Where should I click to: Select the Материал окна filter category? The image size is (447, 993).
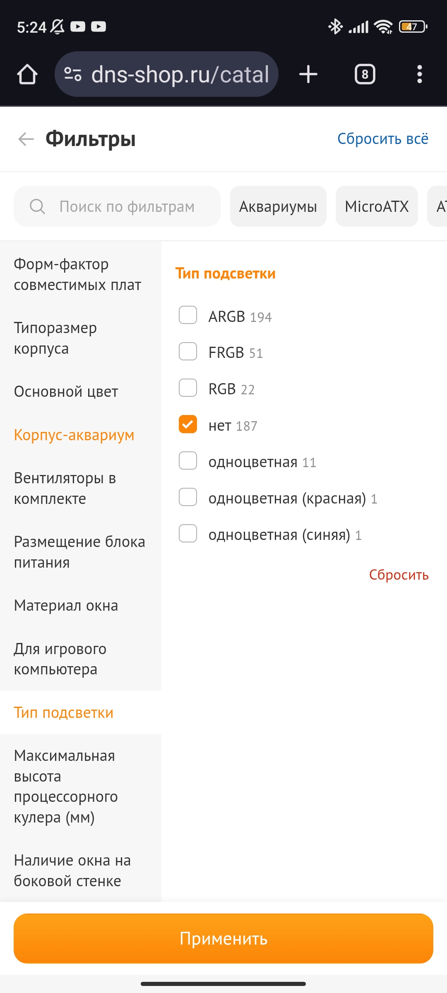66,606
